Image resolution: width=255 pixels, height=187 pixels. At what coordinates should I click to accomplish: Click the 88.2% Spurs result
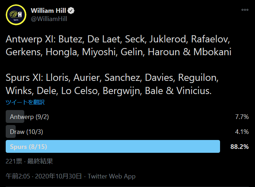[239, 146]
